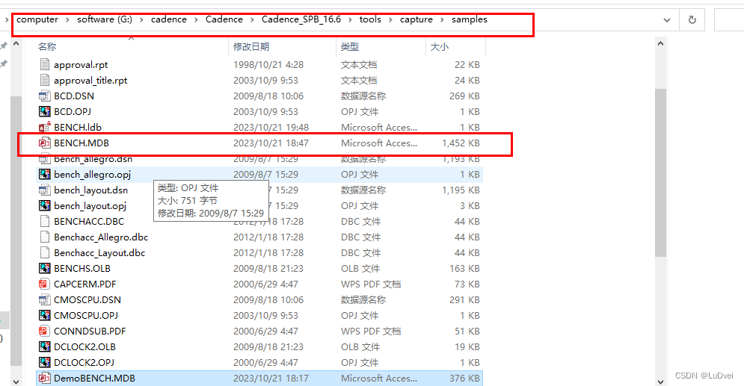Click the BENCH.MDB Access file icon

[45, 143]
